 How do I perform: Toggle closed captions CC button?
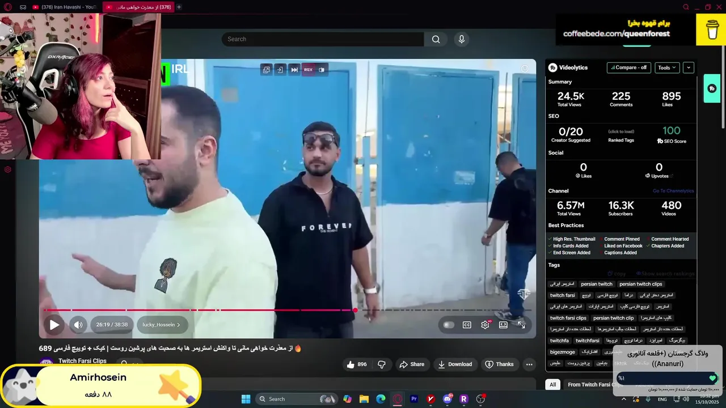click(x=467, y=325)
